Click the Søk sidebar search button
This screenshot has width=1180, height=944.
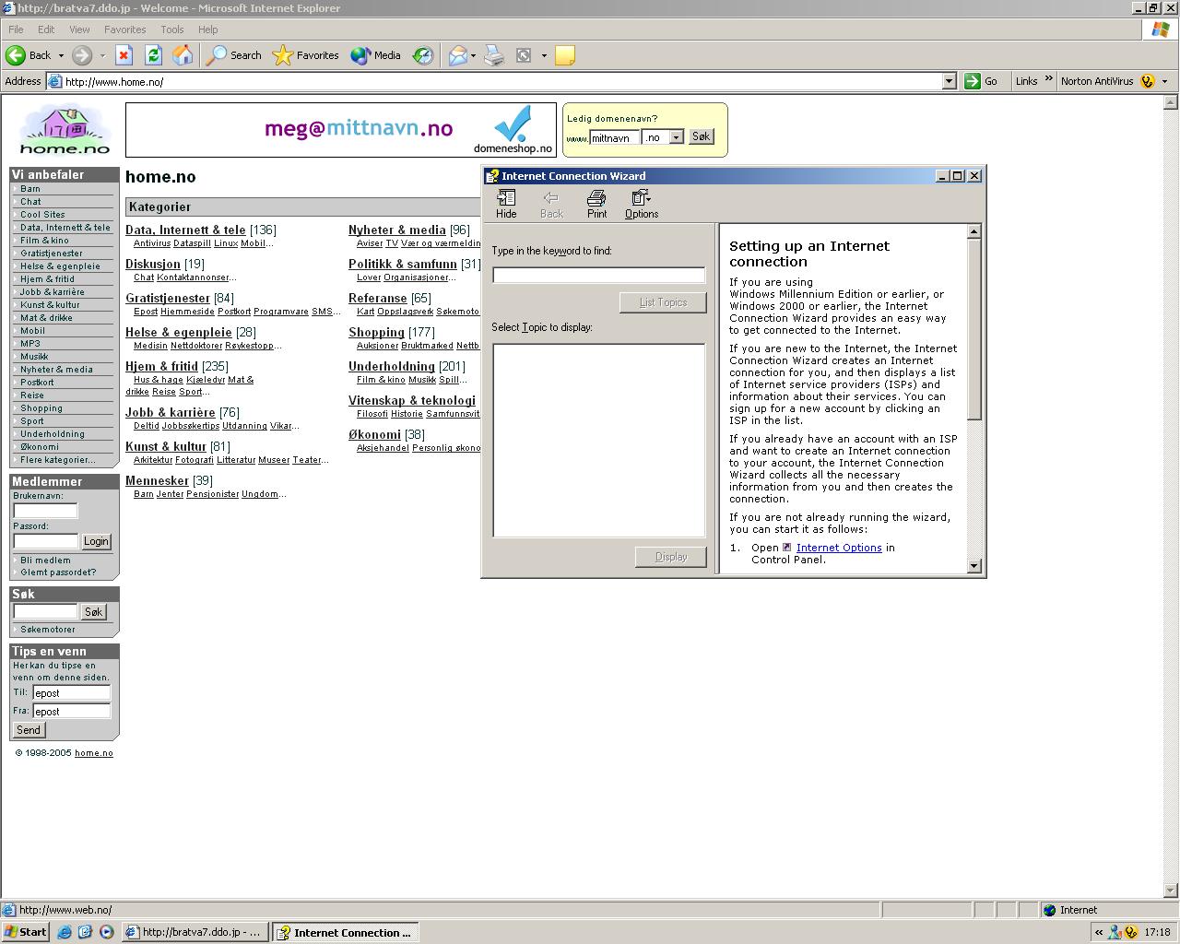click(x=93, y=612)
